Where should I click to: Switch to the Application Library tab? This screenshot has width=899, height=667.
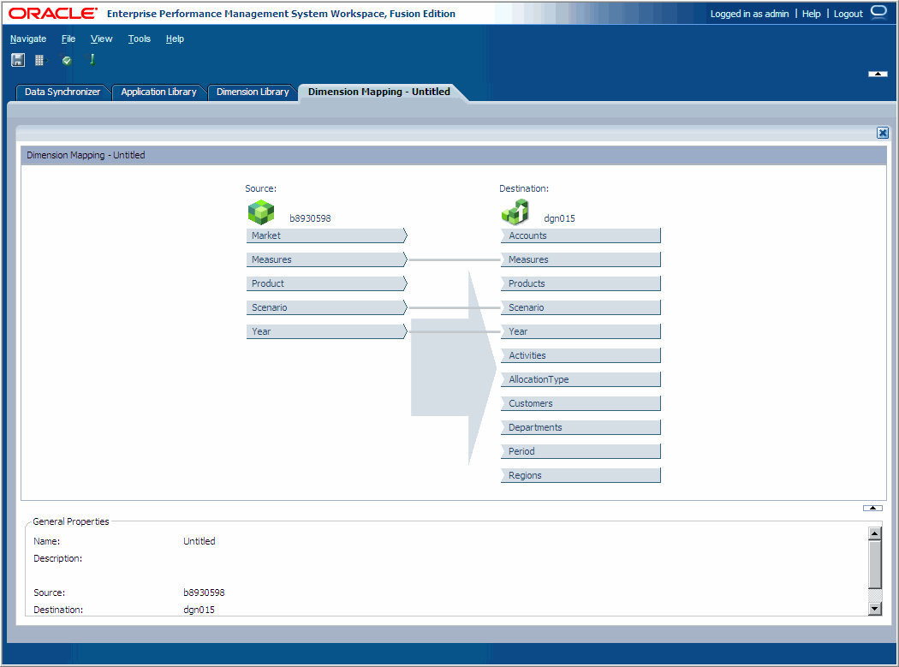pos(158,92)
